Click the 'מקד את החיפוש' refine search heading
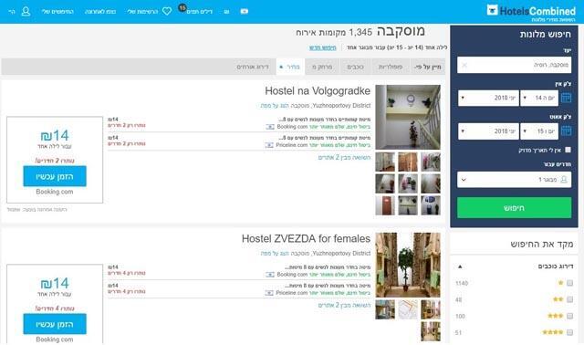The width and height of the screenshot is (584, 345). coord(541,245)
